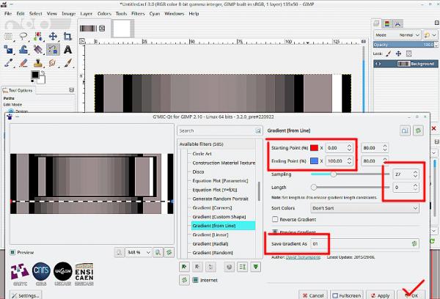
Task: Choose the Move tool in toolbox
Action: 54,35
